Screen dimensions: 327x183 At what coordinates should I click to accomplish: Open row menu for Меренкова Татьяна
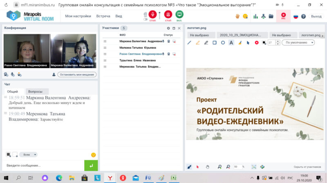(105, 67)
